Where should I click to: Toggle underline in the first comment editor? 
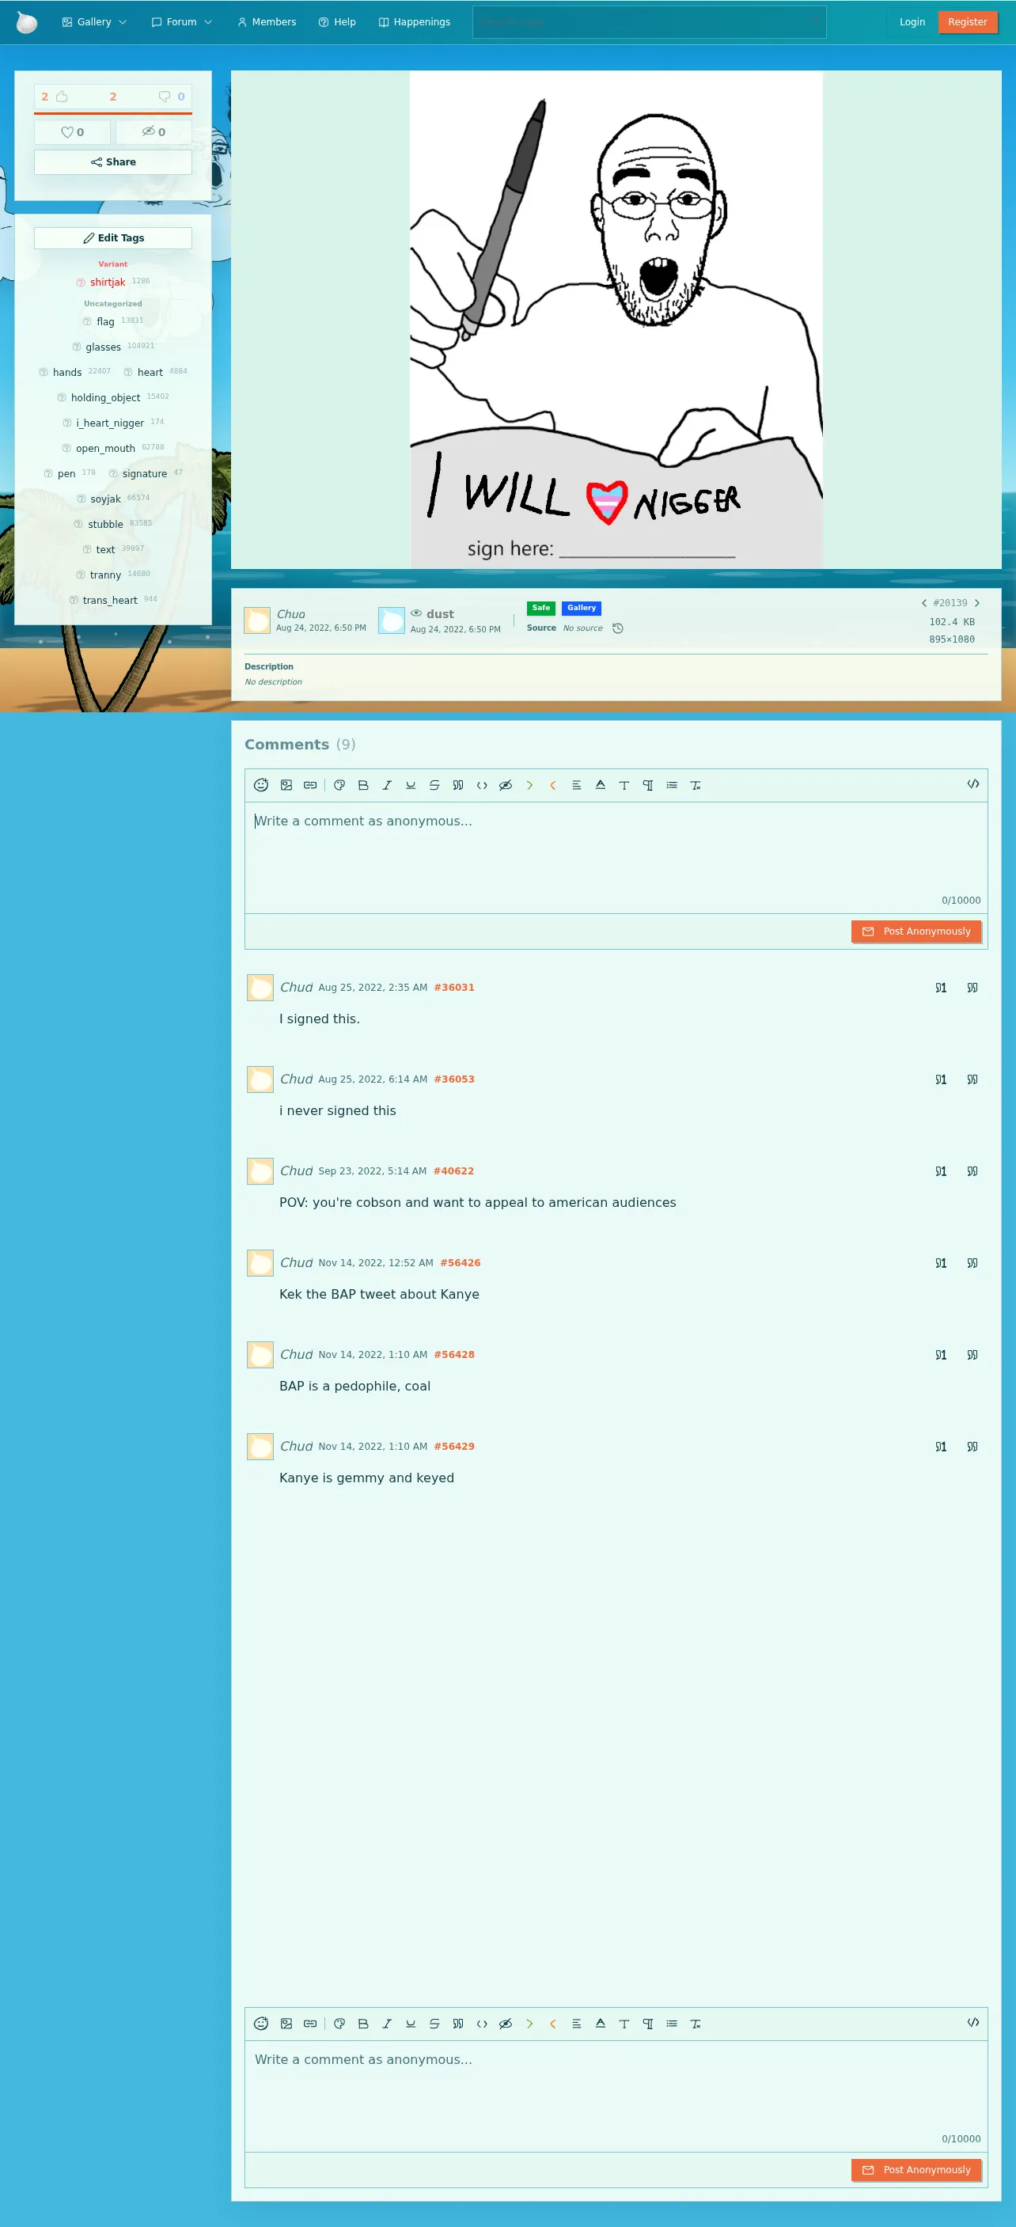[x=411, y=785]
